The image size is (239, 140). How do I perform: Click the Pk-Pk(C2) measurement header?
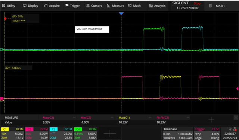click(163, 118)
